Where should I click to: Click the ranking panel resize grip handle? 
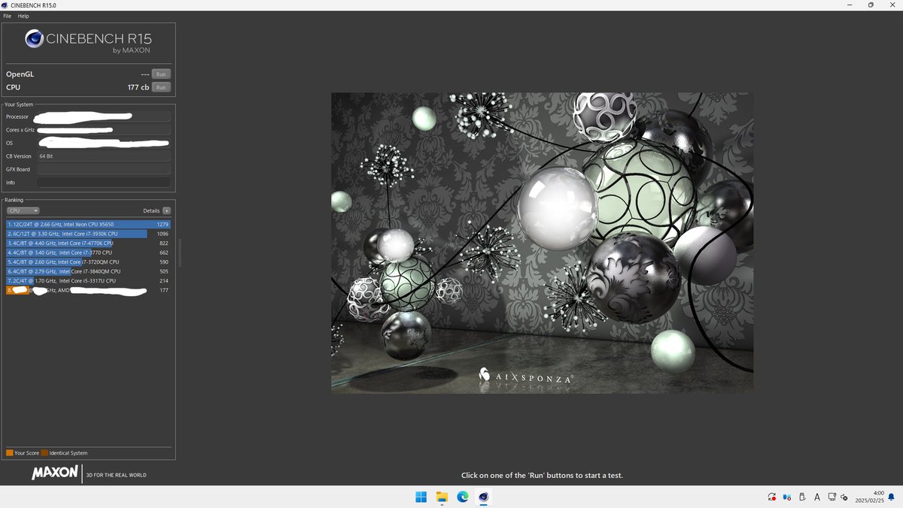tap(179, 252)
